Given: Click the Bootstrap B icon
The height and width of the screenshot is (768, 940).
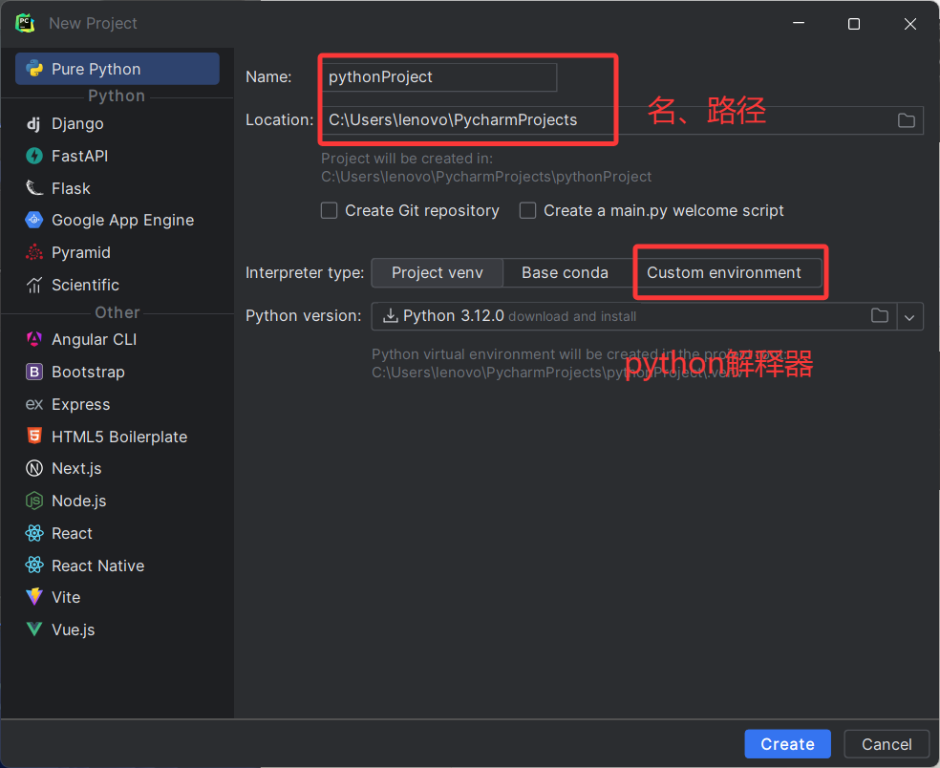Looking at the screenshot, I should [34, 372].
